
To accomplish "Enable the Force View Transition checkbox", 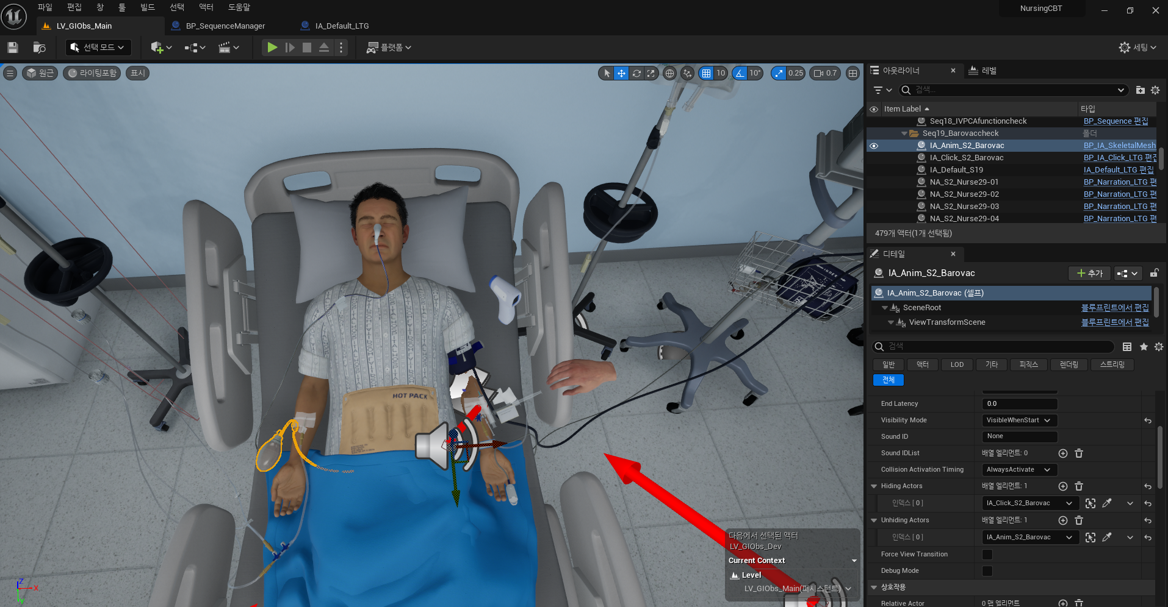I will (987, 555).
